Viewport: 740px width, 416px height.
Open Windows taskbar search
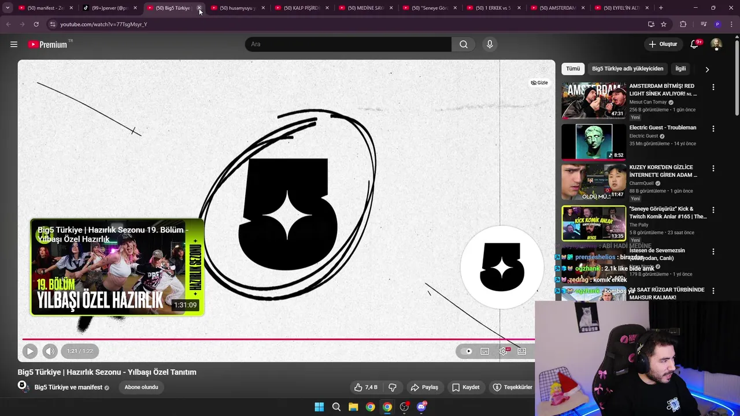(336, 407)
